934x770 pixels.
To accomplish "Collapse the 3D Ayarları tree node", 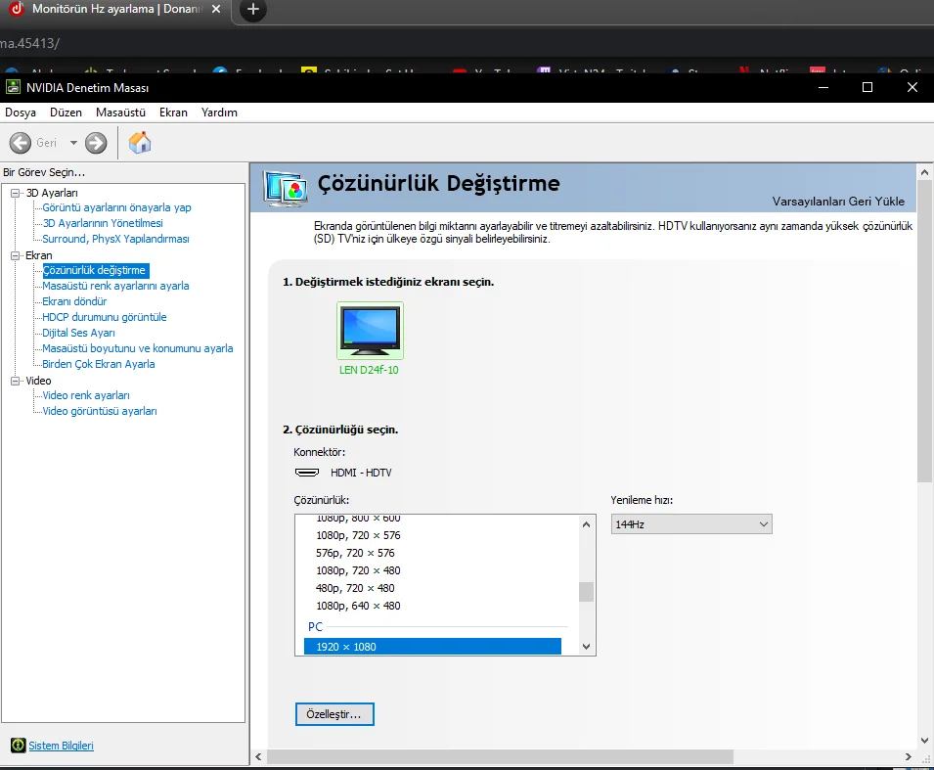I will pyautogui.click(x=16, y=193).
